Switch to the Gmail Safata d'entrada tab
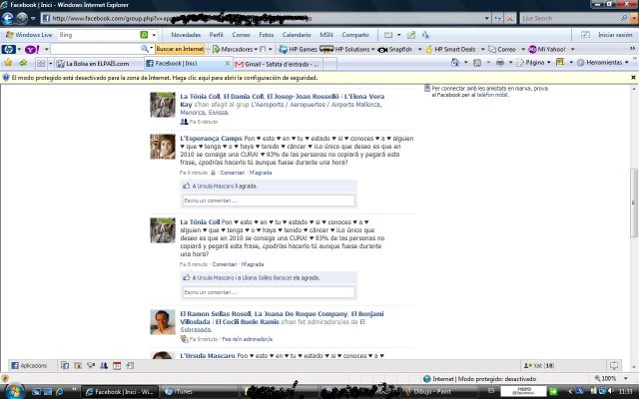 [270, 63]
